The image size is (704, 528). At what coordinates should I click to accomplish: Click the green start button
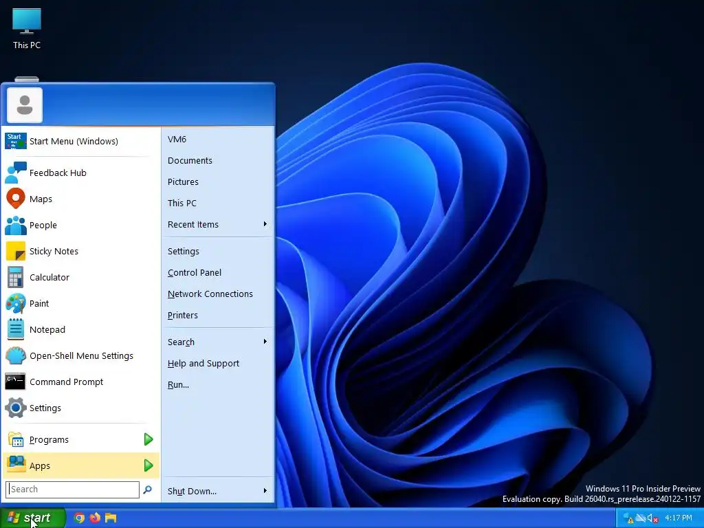coord(32,518)
